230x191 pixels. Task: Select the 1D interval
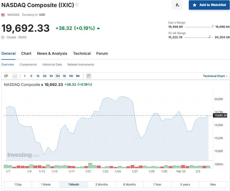click(64, 76)
